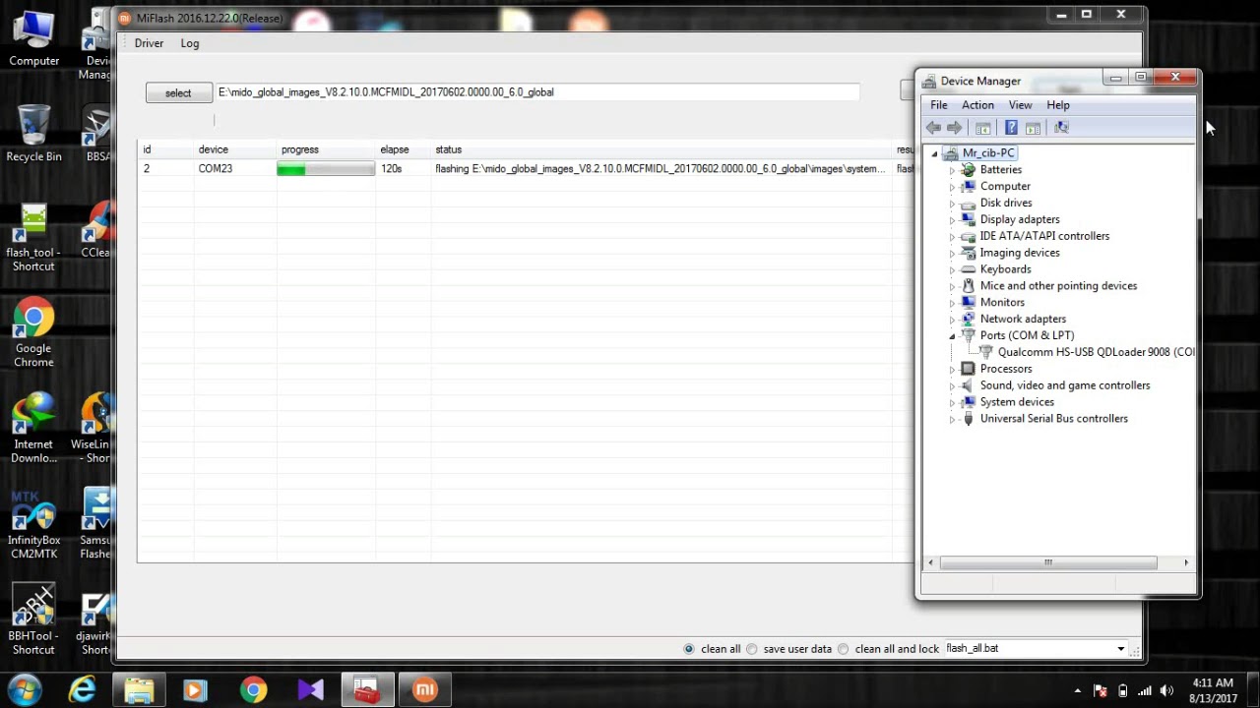The height and width of the screenshot is (708, 1260).
Task: Click Windows Start button
Action: pos(24,689)
